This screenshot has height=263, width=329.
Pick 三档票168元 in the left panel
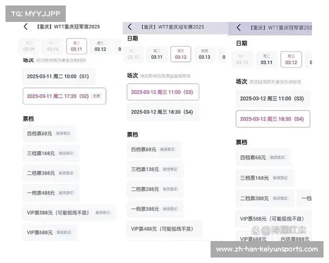[51, 153]
